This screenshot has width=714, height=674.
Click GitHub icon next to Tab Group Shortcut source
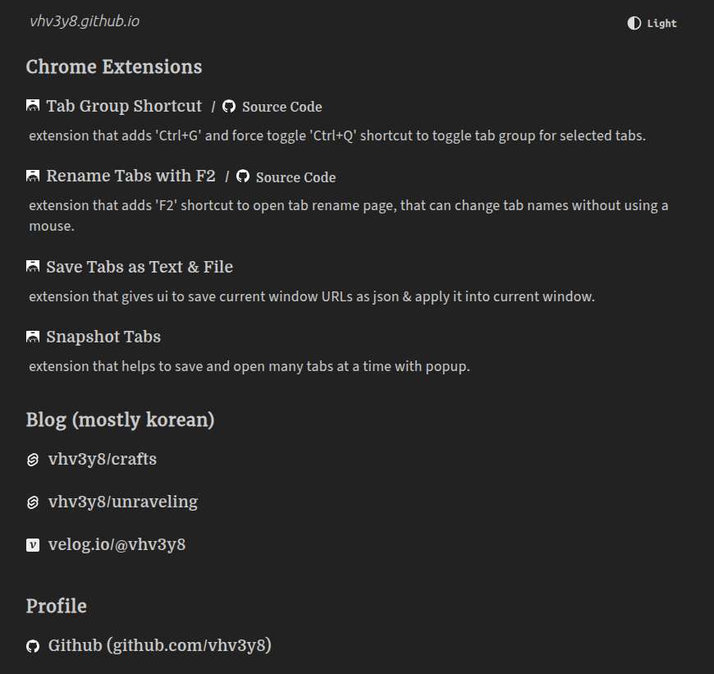pos(229,107)
